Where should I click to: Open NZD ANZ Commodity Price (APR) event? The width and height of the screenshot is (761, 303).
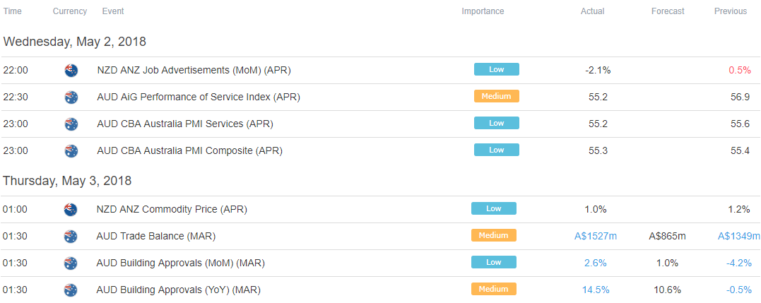(x=172, y=210)
